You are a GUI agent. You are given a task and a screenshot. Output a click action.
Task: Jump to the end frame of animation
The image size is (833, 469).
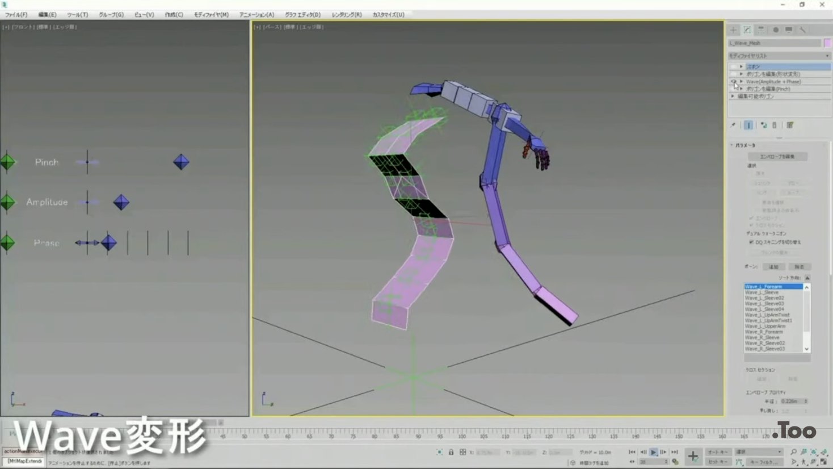point(674,452)
